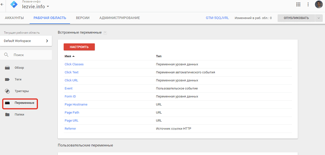Open the Google apps grid icon
325x155 pixels.
(298, 5)
